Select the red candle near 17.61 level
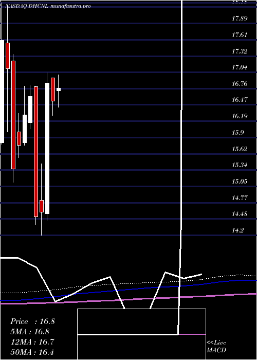The image size is (257, 360). tap(8, 56)
